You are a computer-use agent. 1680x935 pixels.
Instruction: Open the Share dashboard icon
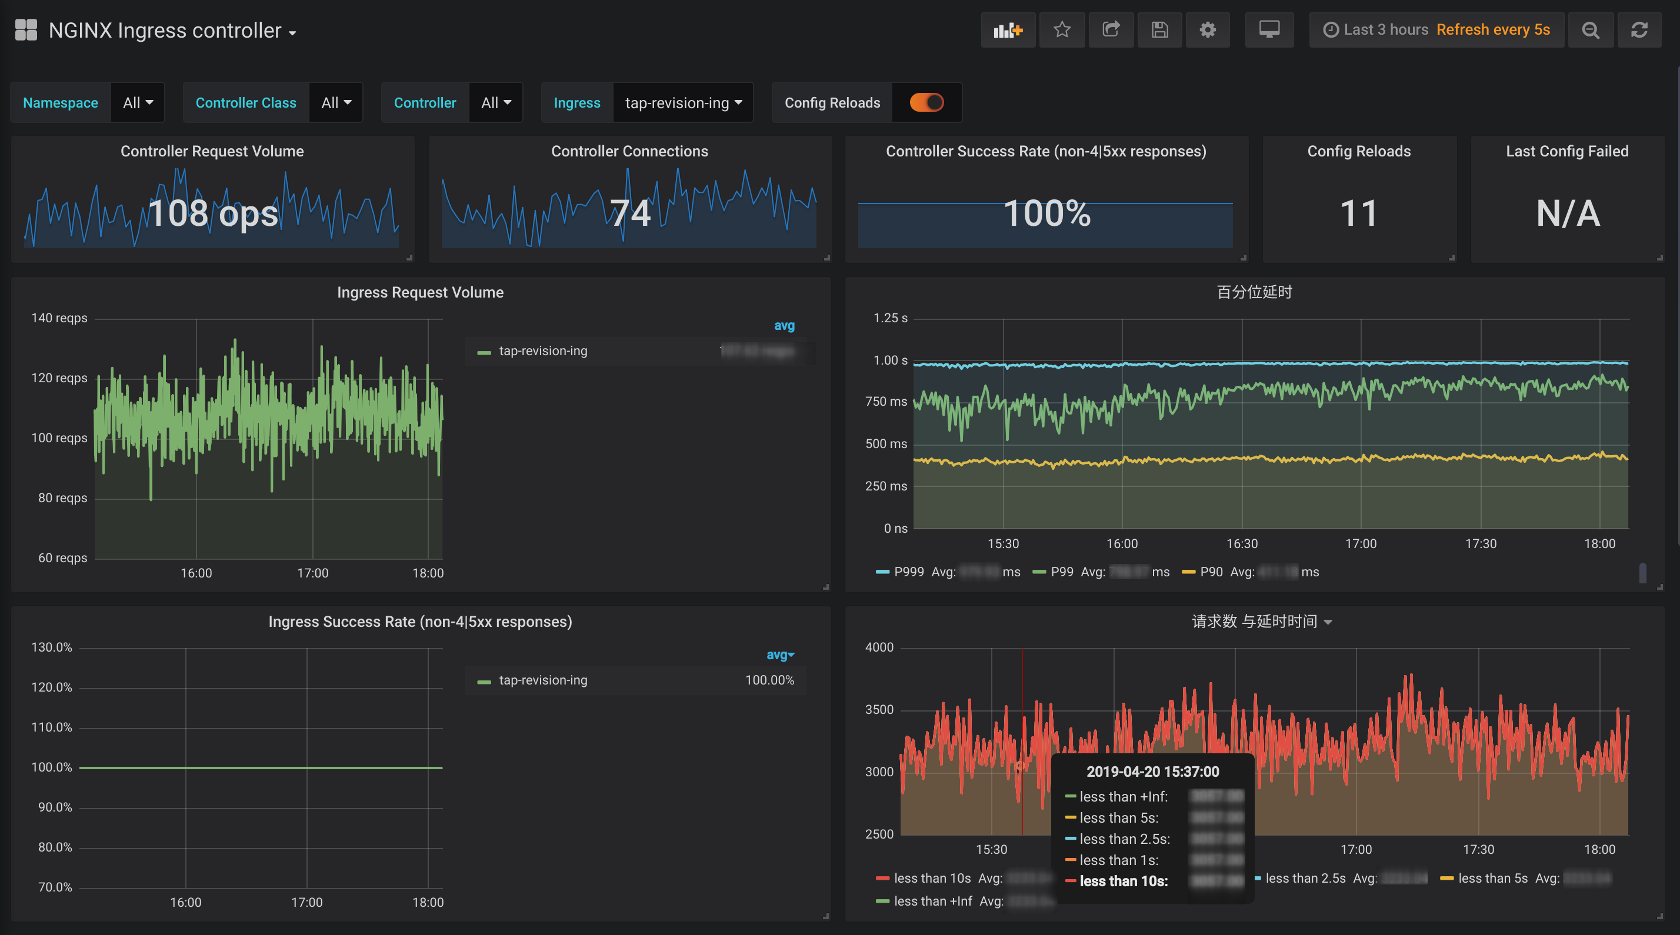click(x=1111, y=30)
